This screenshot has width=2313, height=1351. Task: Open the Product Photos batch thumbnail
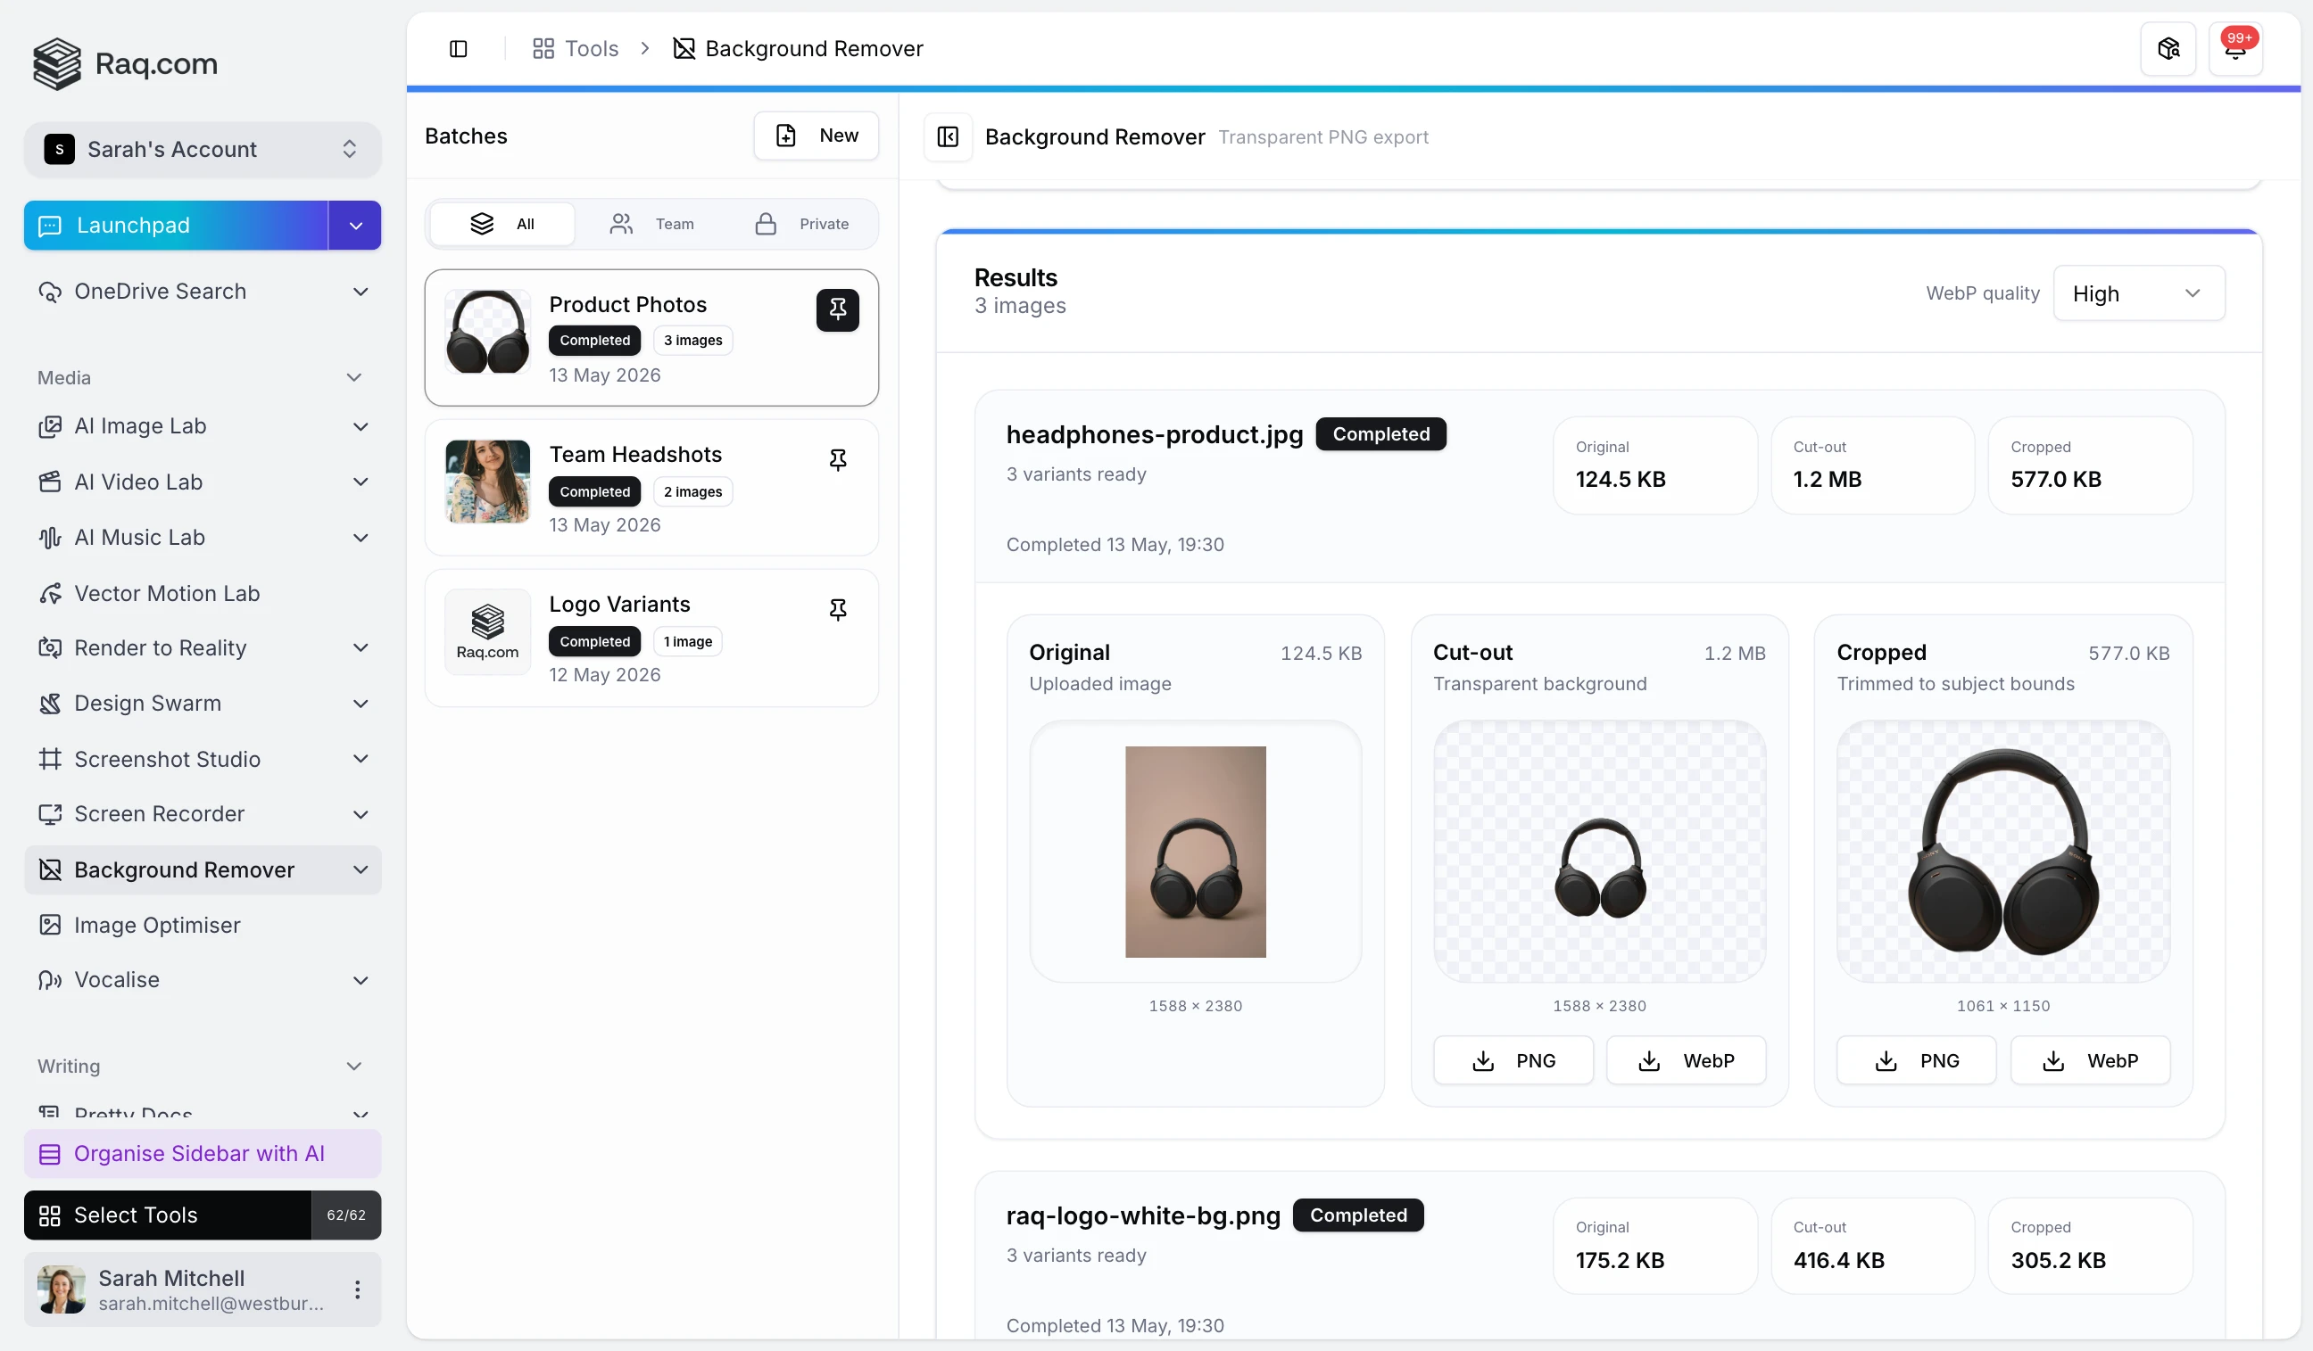coord(487,332)
